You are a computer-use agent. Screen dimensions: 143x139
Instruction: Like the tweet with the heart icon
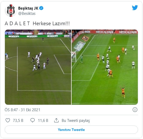(x=8, y=120)
